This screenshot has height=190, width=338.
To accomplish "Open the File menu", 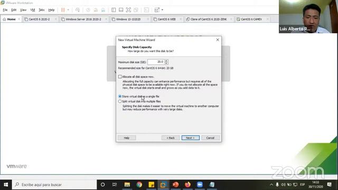I will (x=5, y=10).
